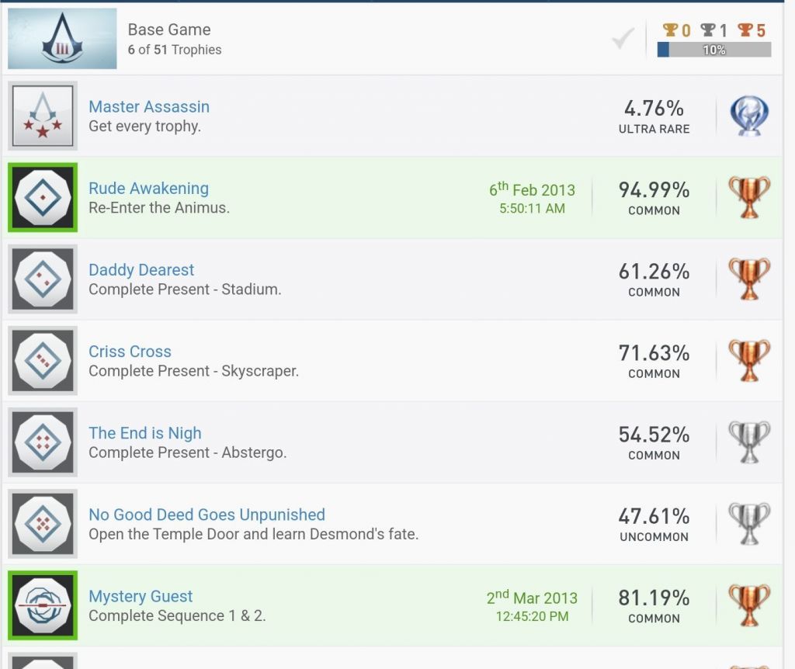Image resolution: width=795 pixels, height=669 pixels.
Task: Click the platinum trophy for Master Assassin
Action: (x=748, y=116)
